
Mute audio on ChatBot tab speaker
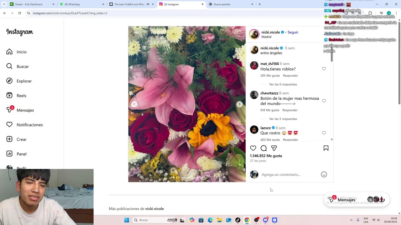click(x=148, y=4)
